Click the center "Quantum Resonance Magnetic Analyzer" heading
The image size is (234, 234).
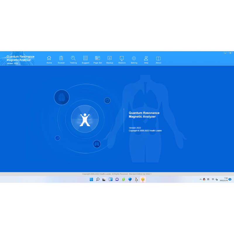tap(144, 115)
